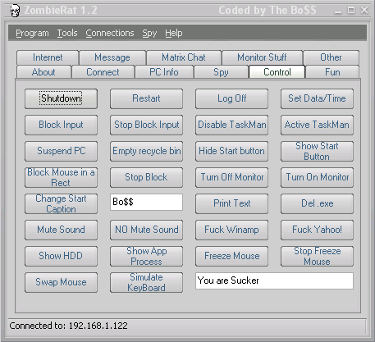Click the Restart button
The image size is (375, 342).
[146, 98]
